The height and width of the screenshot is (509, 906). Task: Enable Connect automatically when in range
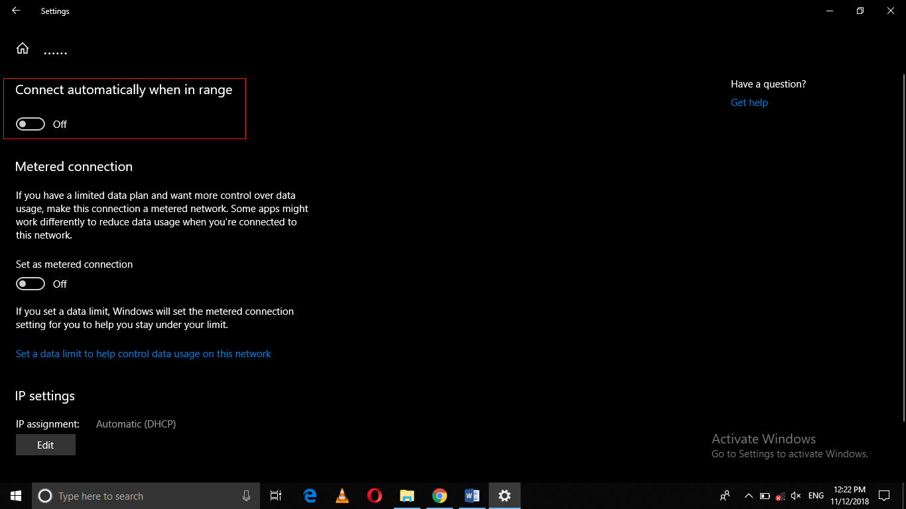coord(30,124)
